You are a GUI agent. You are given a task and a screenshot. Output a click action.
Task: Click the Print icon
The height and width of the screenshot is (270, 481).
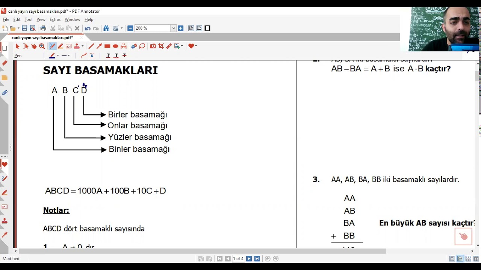click(x=43, y=28)
